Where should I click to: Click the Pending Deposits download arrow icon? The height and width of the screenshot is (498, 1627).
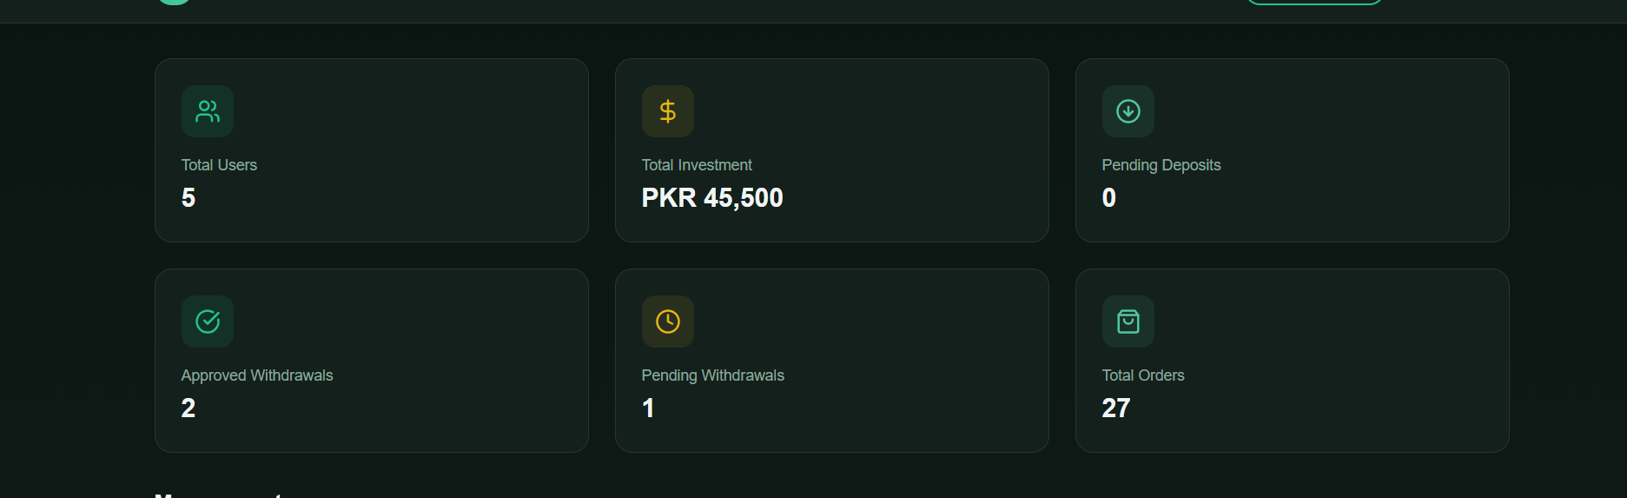click(x=1128, y=111)
